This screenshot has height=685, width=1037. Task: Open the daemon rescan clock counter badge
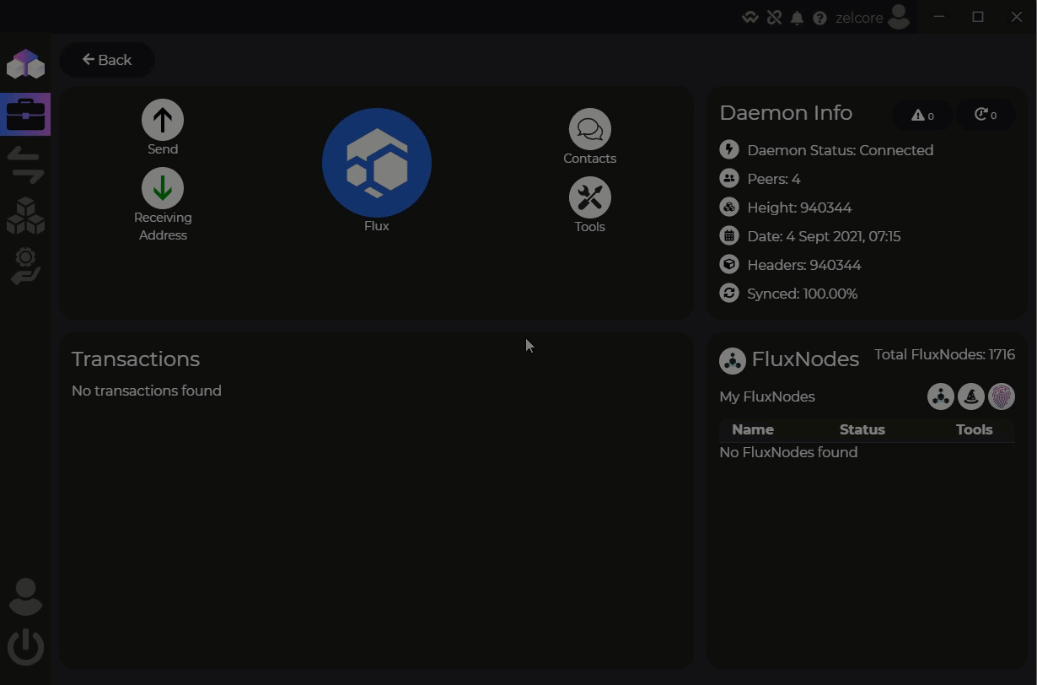[986, 115]
